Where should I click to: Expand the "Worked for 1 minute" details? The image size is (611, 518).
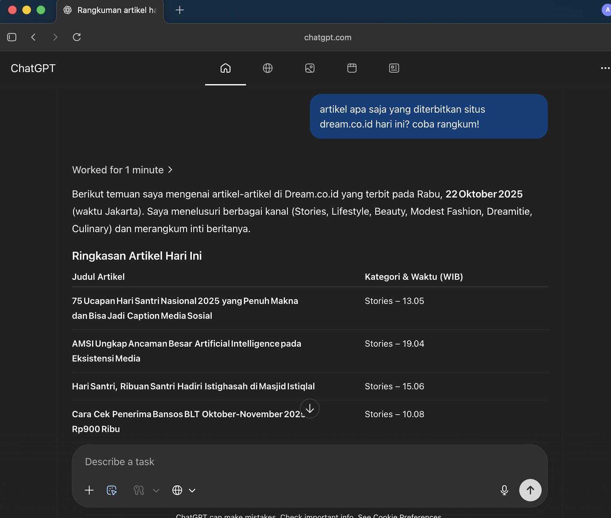click(x=122, y=170)
